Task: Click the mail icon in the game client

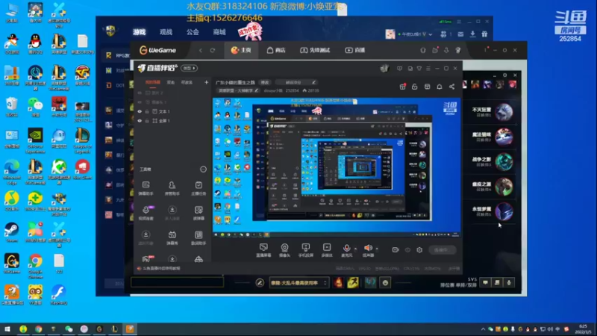Action: point(460,34)
